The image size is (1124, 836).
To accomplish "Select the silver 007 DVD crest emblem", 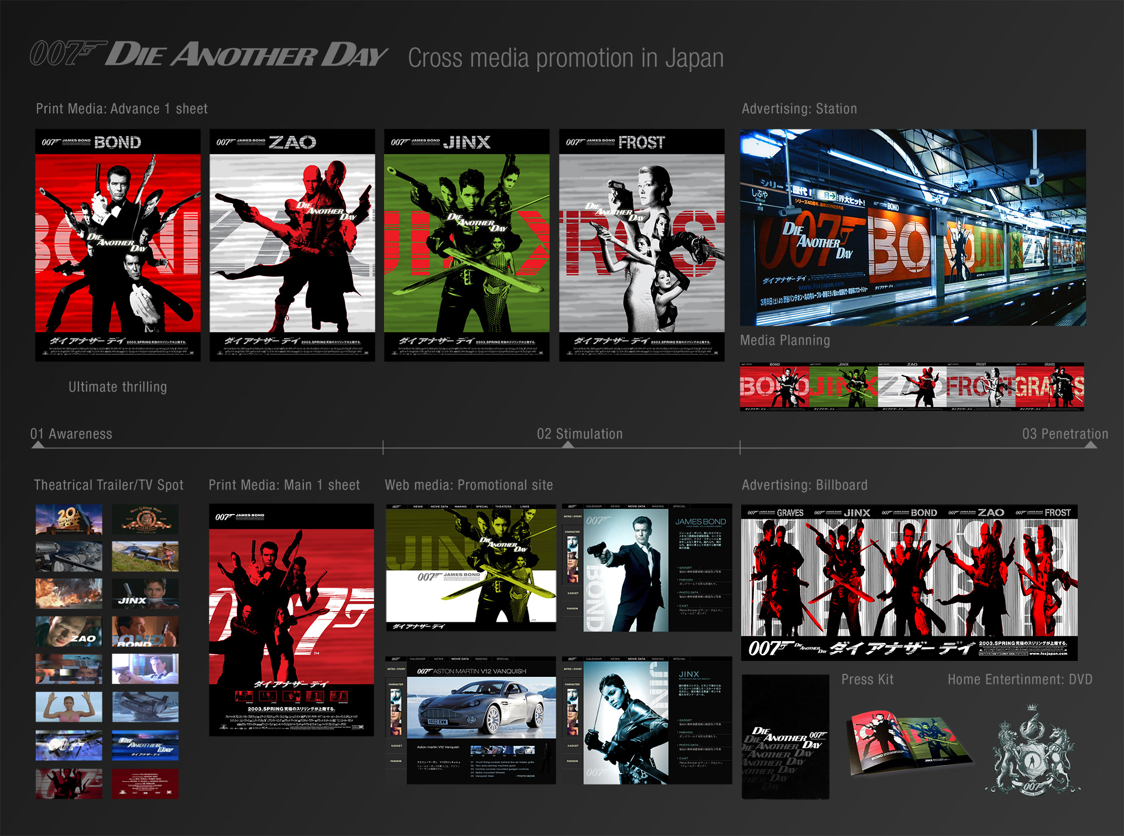I will [1033, 749].
